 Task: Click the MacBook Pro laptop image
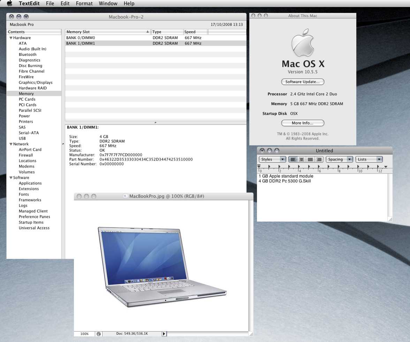click(162, 267)
